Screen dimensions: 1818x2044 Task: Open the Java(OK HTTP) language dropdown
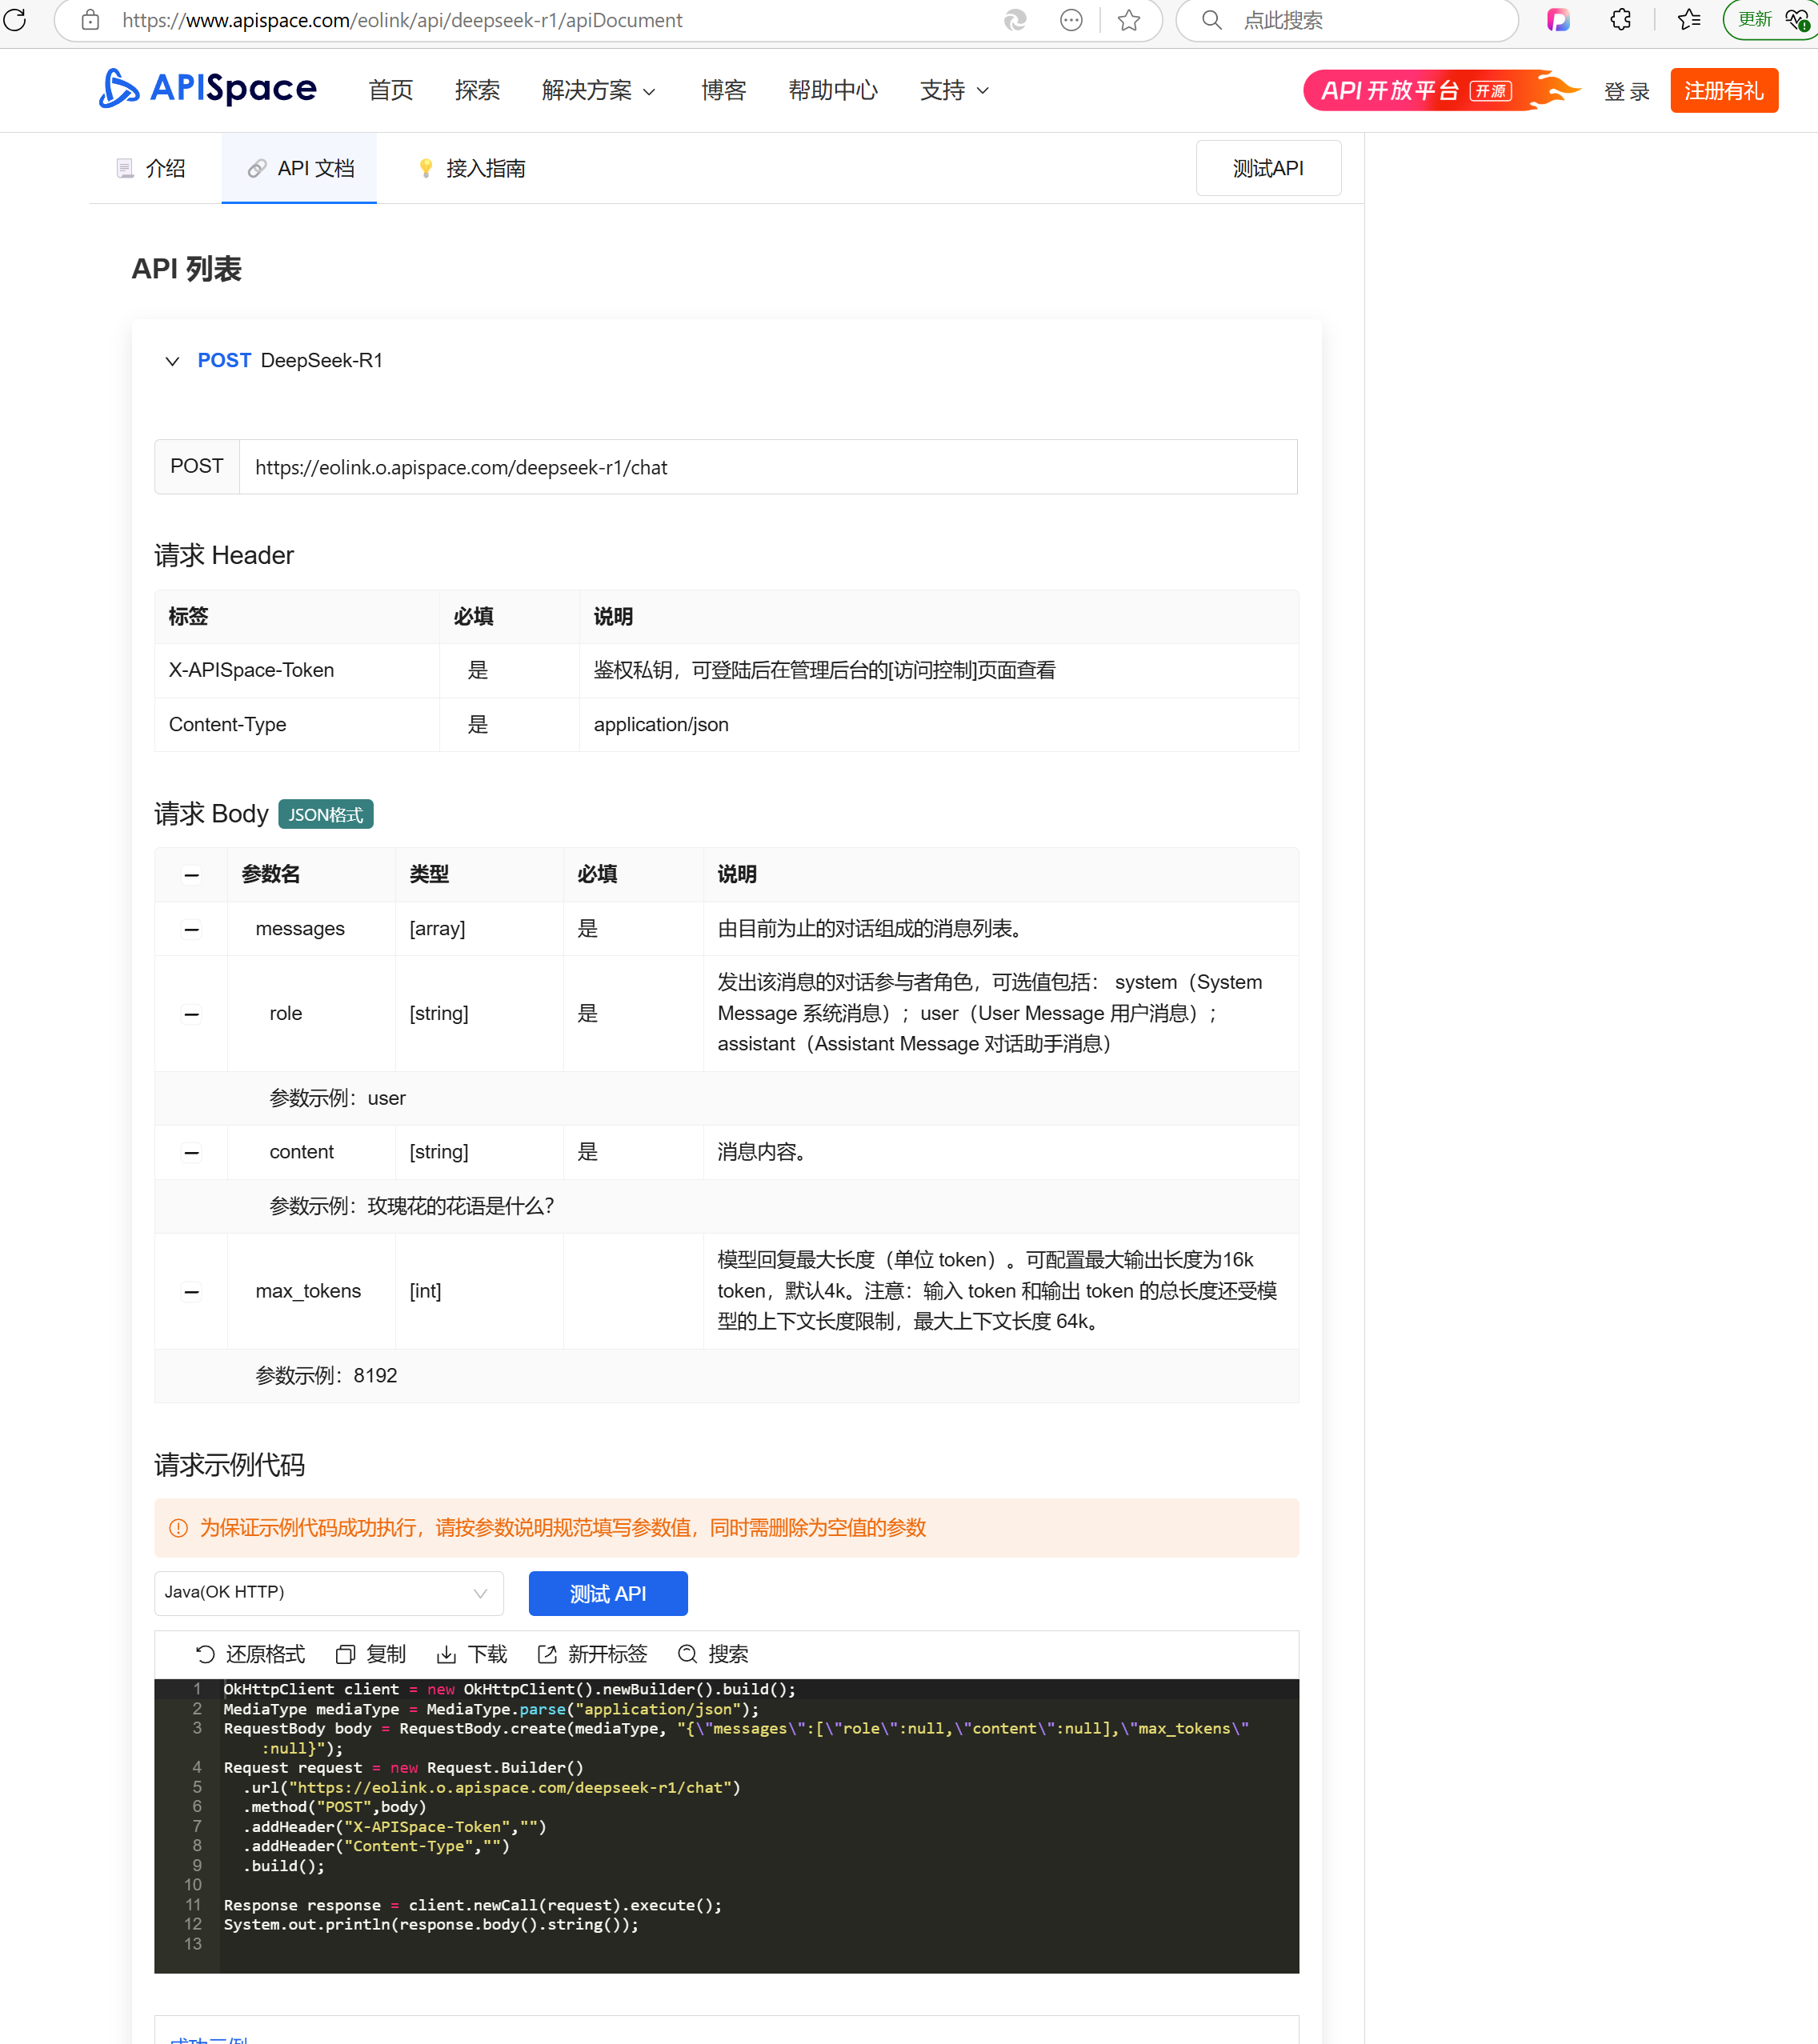(328, 1592)
